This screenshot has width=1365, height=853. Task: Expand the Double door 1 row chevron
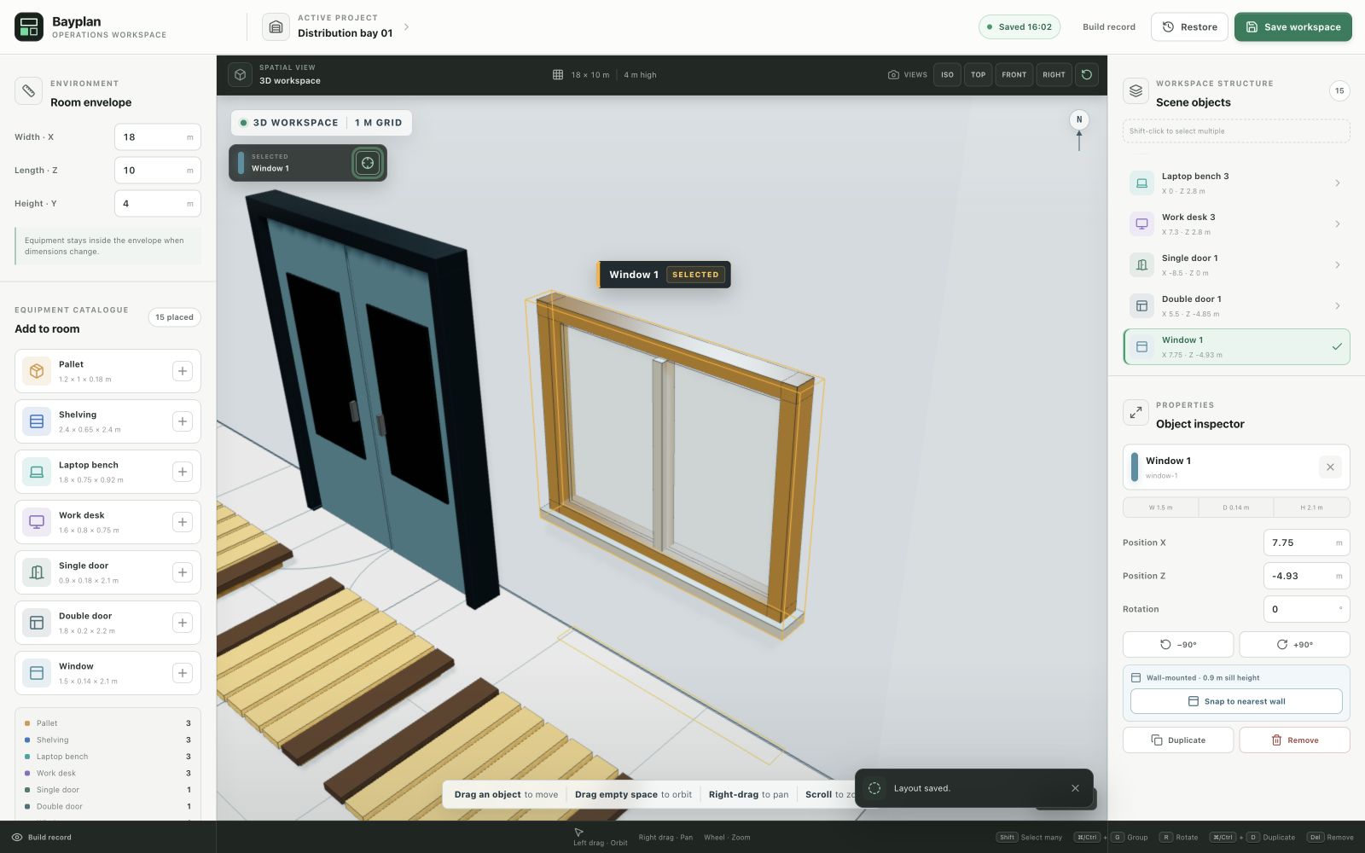(x=1337, y=306)
